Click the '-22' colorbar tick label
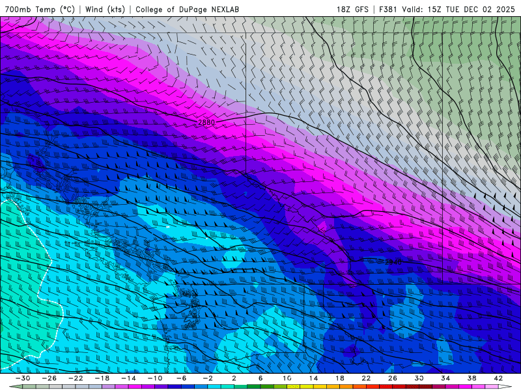This screenshot has width=521, height=390. click(76, 378)
